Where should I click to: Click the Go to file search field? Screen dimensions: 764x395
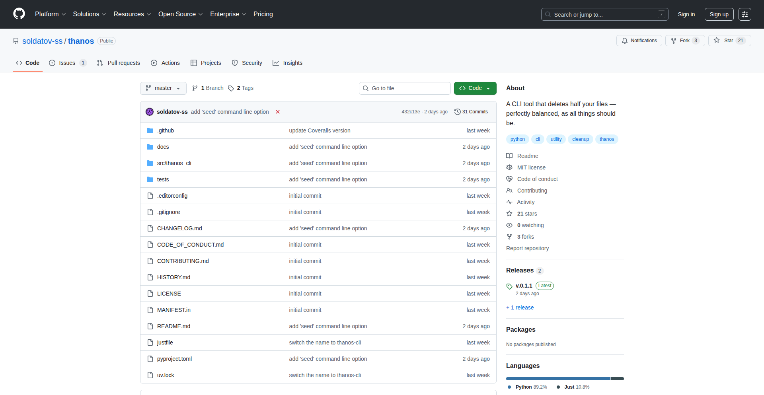[x=405, y=88]
